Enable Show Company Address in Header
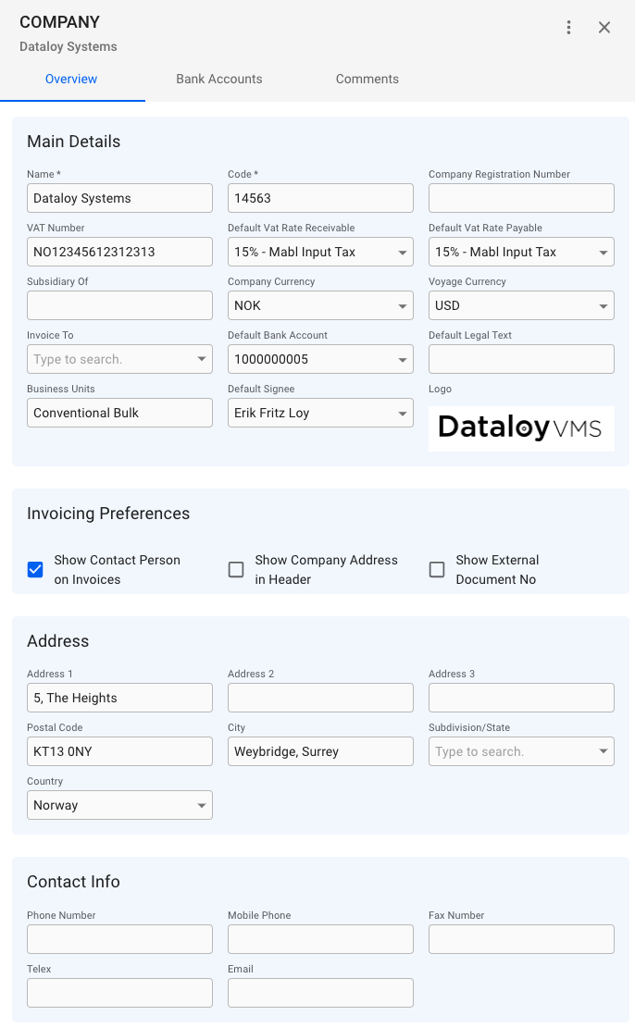Screen dimensions: 635x1028 point(236,570)
